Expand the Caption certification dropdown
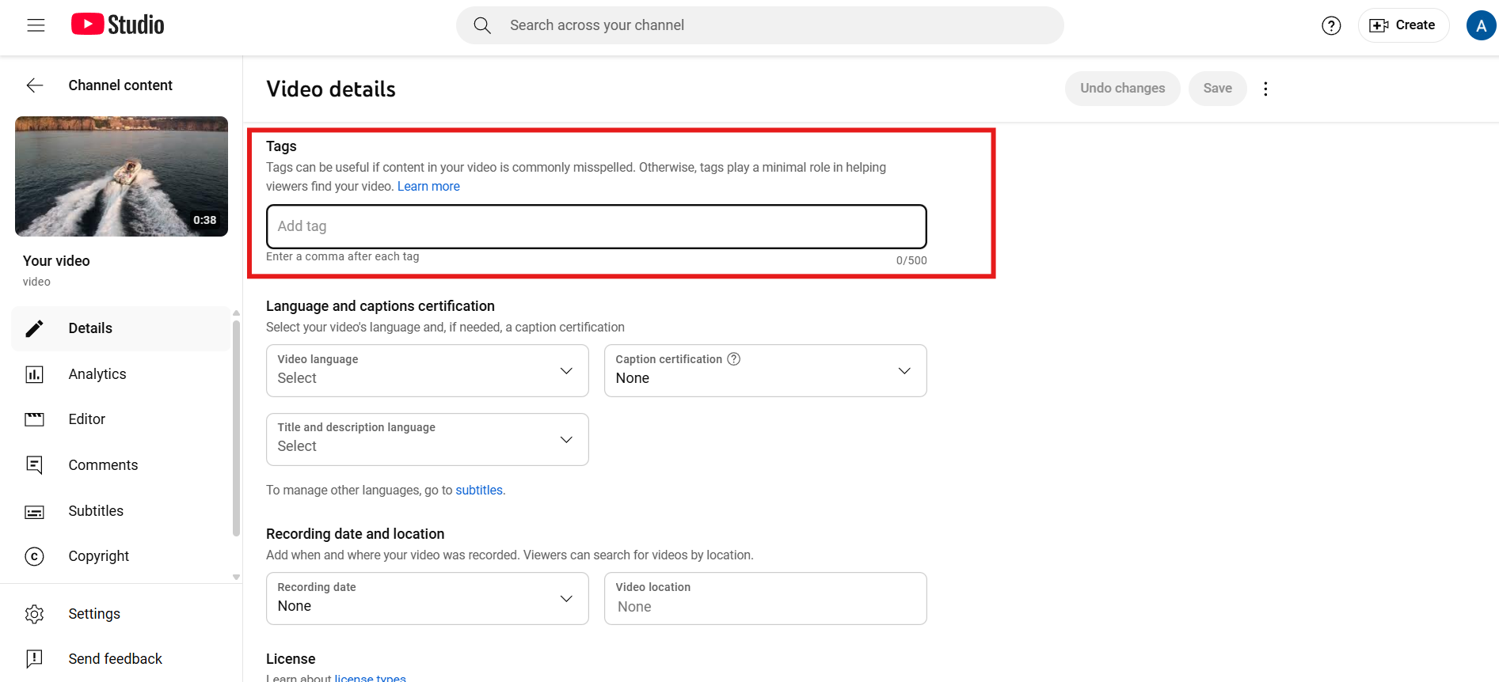 [765, 370]
